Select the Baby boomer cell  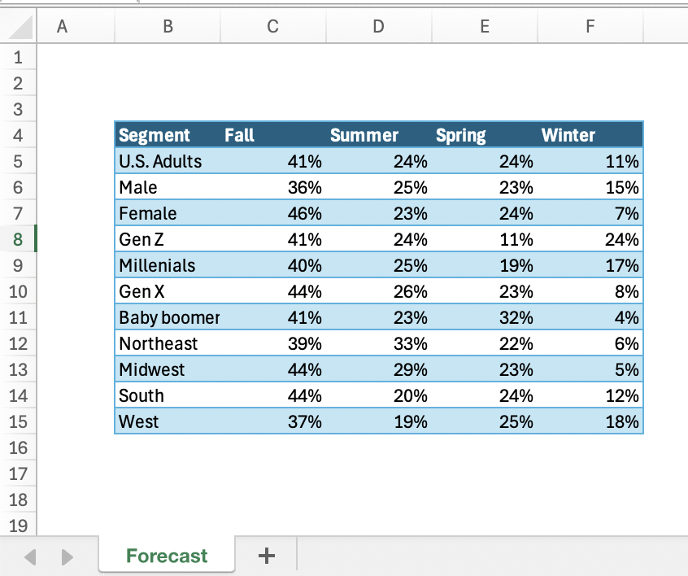click(x=168, y=317)
